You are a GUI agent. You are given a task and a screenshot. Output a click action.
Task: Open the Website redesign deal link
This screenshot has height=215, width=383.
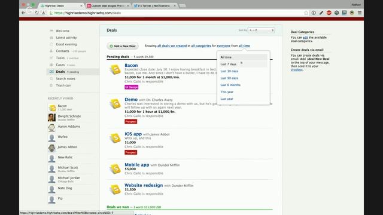pos(144,185)
